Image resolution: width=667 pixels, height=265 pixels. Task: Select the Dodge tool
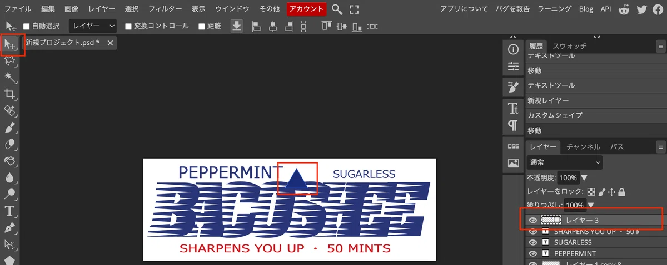[x=9, y=194]
